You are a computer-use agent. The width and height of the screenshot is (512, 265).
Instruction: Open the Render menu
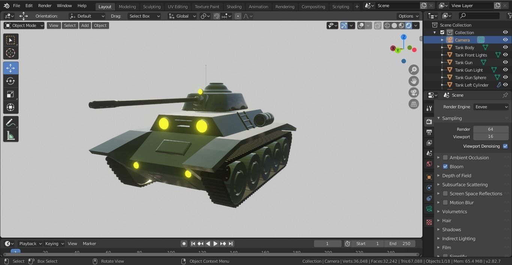(45, 6)
